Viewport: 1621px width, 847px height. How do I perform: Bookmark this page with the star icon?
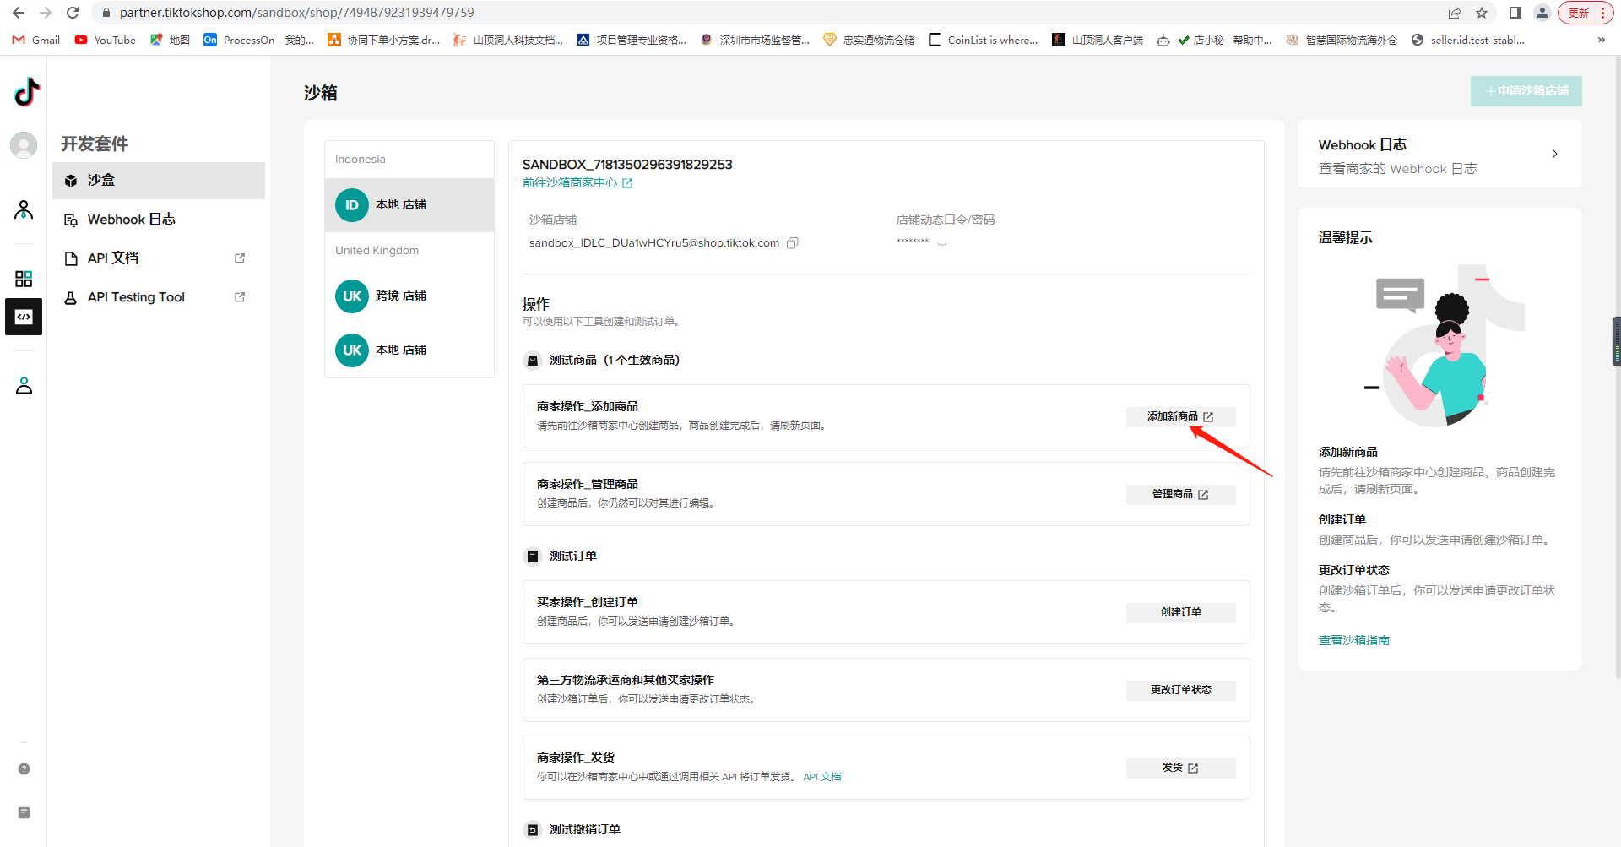(x=1481, y=13)
